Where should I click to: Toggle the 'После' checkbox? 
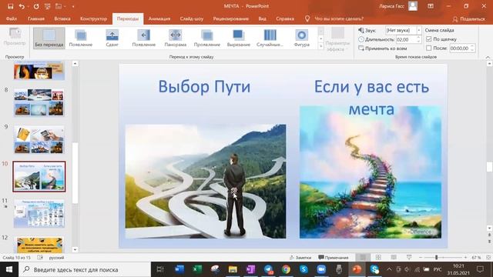(x=428, y=48)
